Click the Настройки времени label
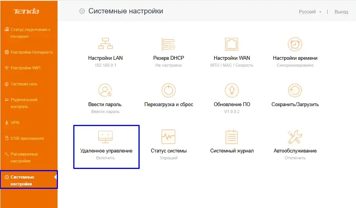Image resolution: width=356 pixels, height=208 pixels. coord(295,58)
